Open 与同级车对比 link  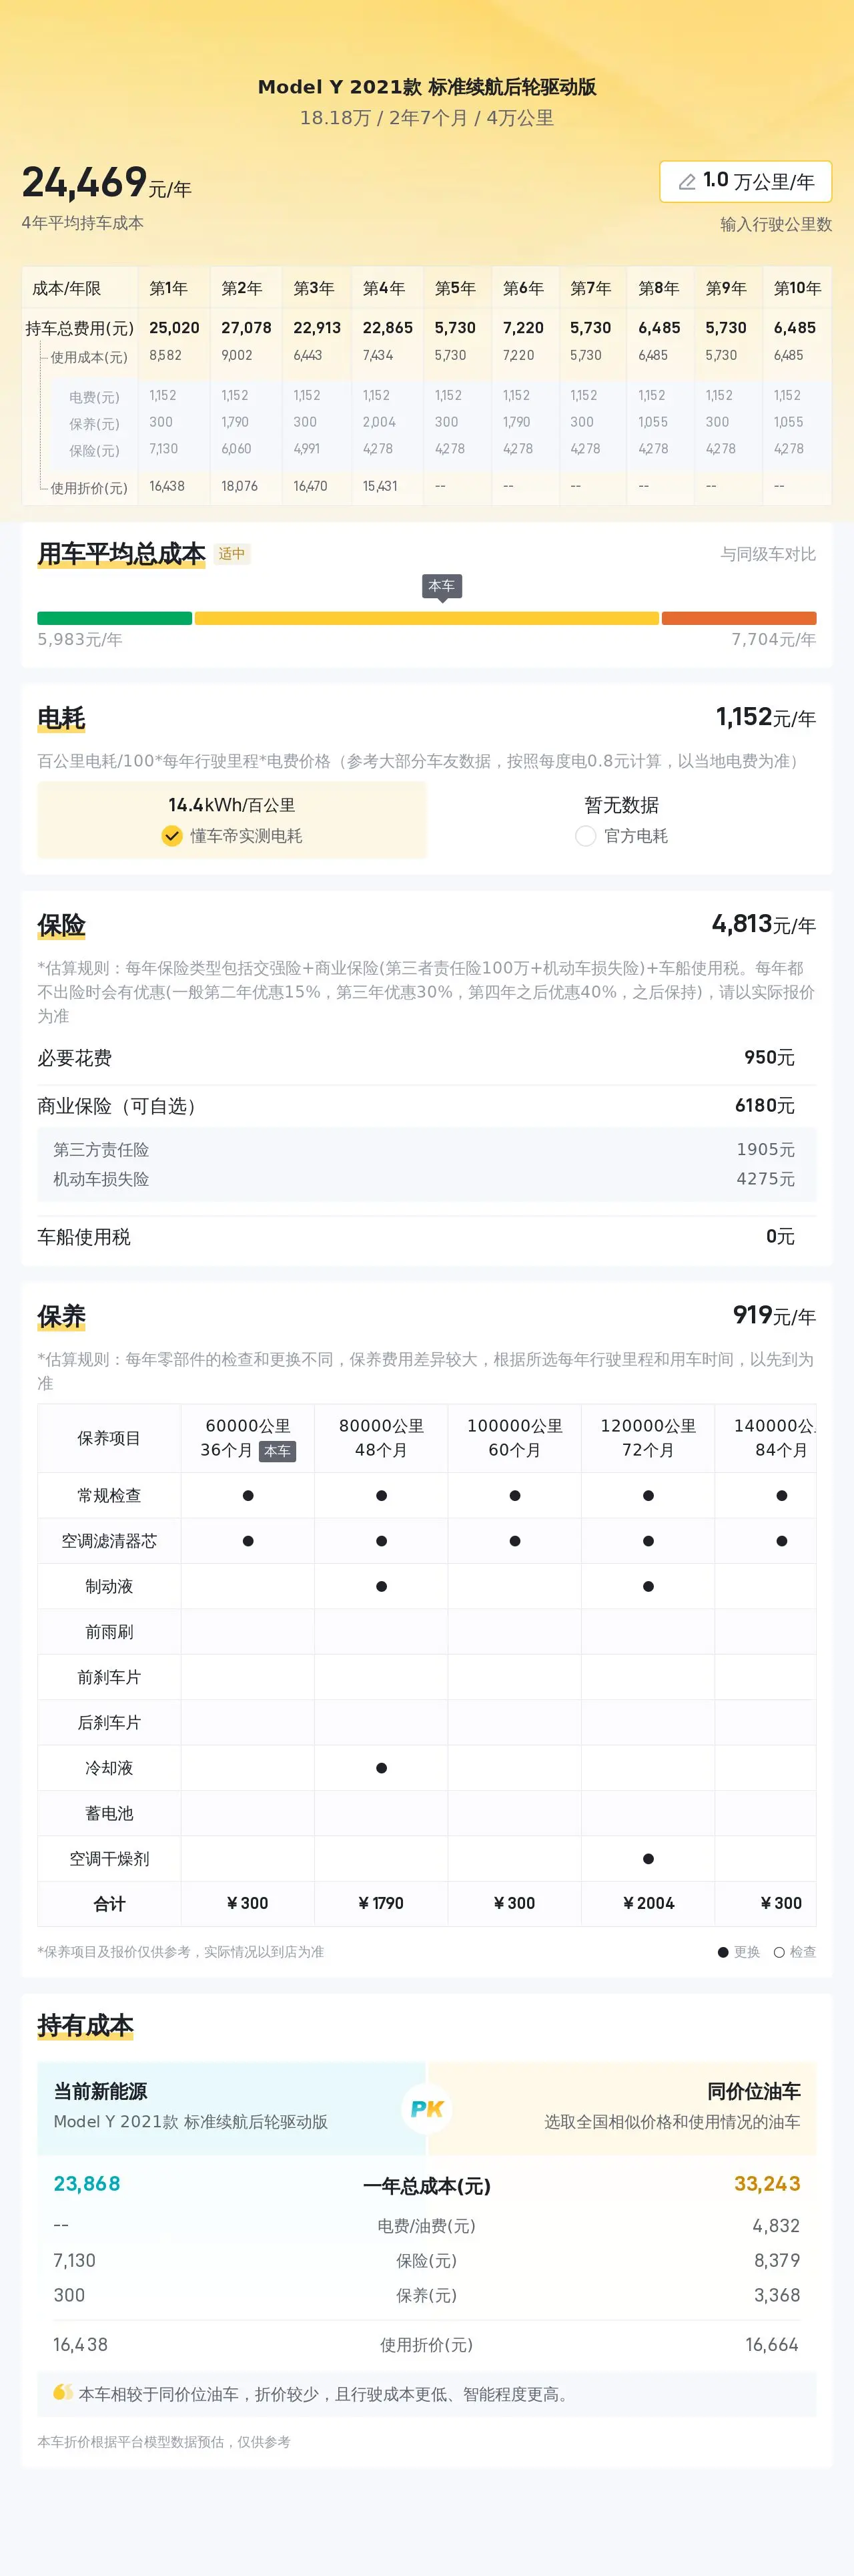768,554
